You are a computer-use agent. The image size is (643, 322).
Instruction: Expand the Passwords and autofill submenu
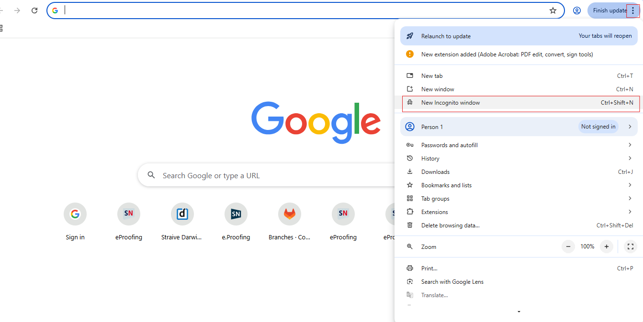click(x=519, y=145)
